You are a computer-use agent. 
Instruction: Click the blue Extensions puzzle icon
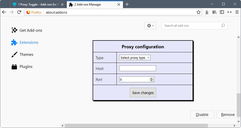[14, 42]
